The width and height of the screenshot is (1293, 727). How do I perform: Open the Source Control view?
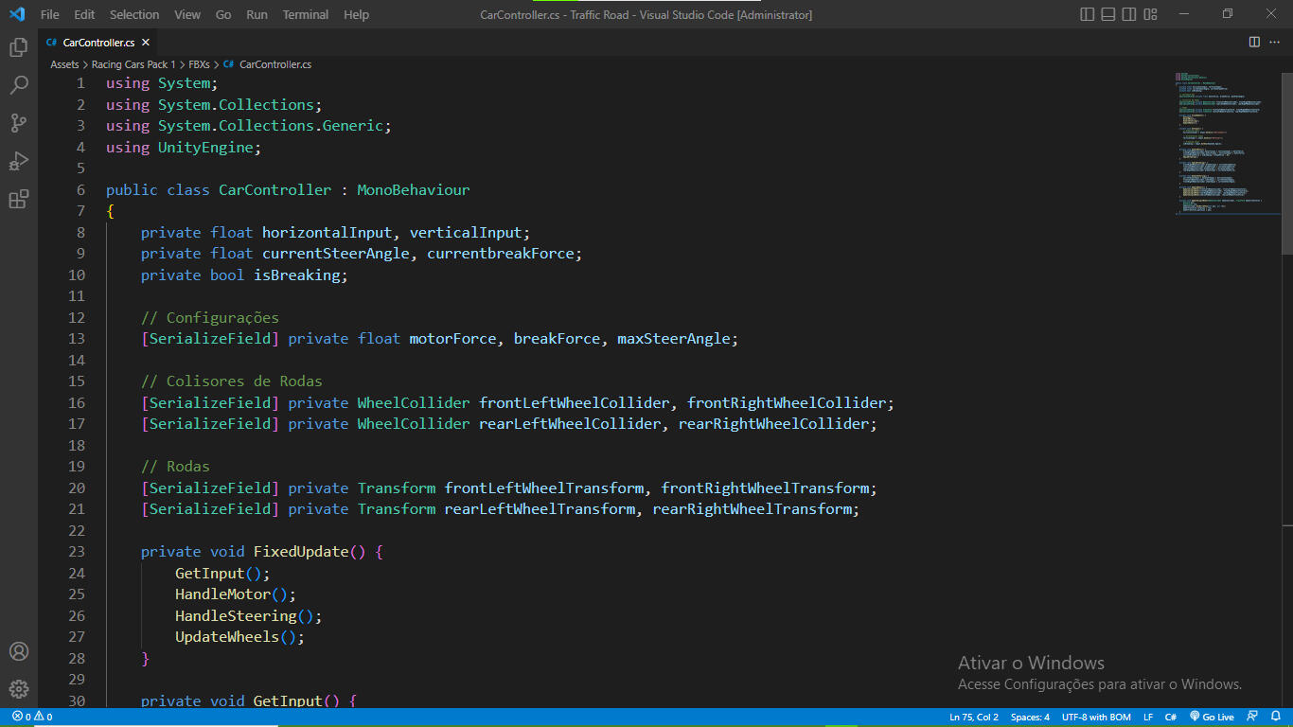(x=19, y=123)
